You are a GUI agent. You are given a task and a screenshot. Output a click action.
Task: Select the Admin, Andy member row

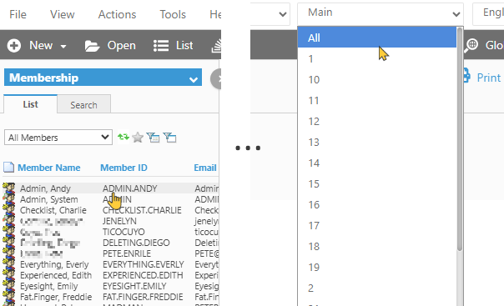pos(111,188)
